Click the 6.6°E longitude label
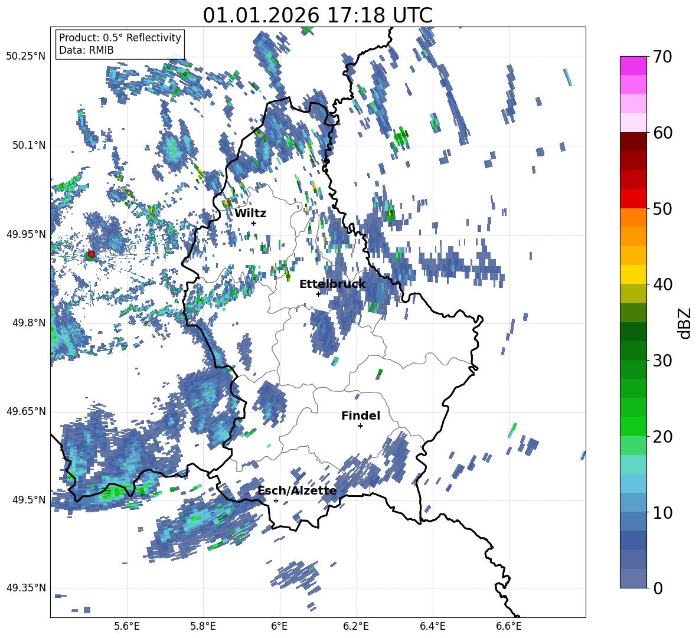 [x=509, y=626]
